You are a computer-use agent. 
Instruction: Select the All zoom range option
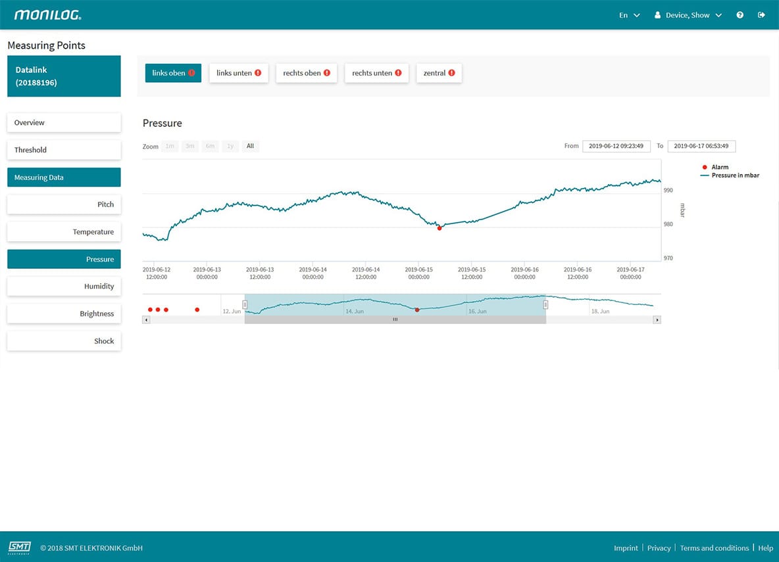pyautogui.click(x=250, y=147)
